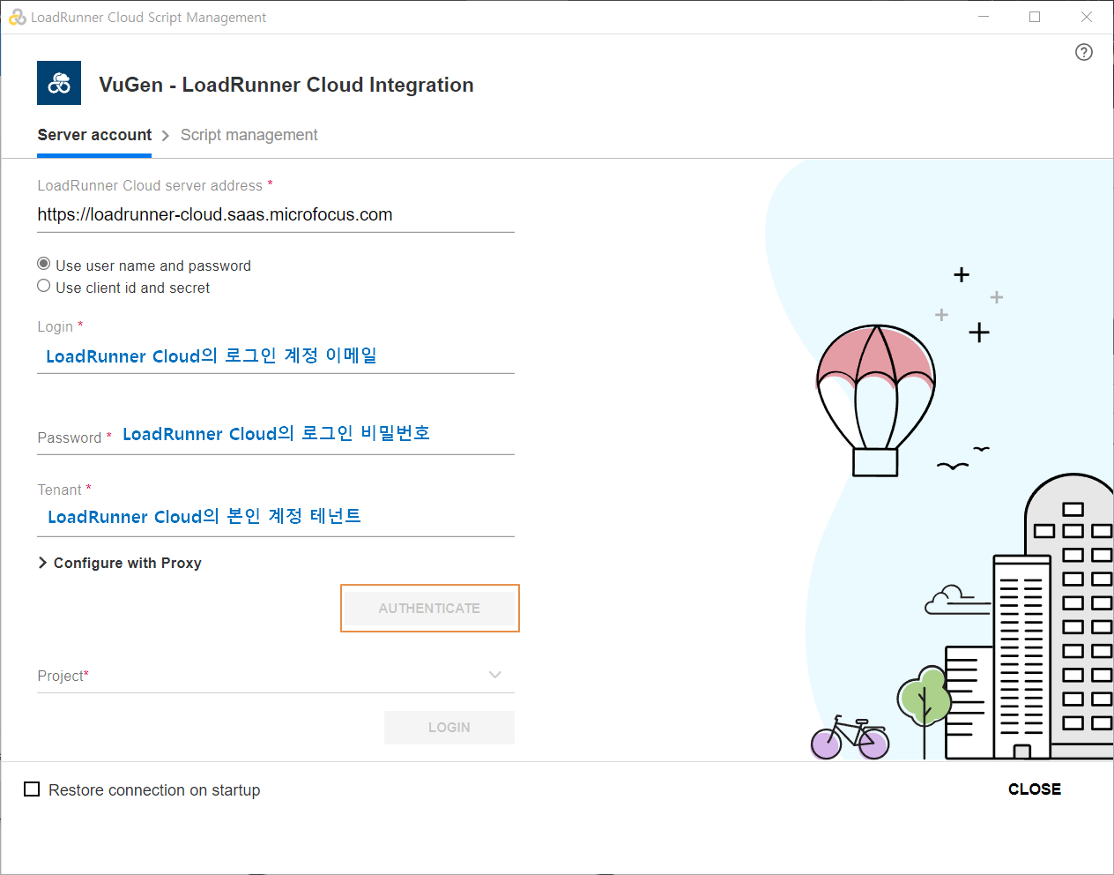The image size is (1114, 875).
Task: Click the Tenant input field
Action: click(264, 516)
